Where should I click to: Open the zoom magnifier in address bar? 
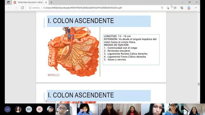(162, 8)
